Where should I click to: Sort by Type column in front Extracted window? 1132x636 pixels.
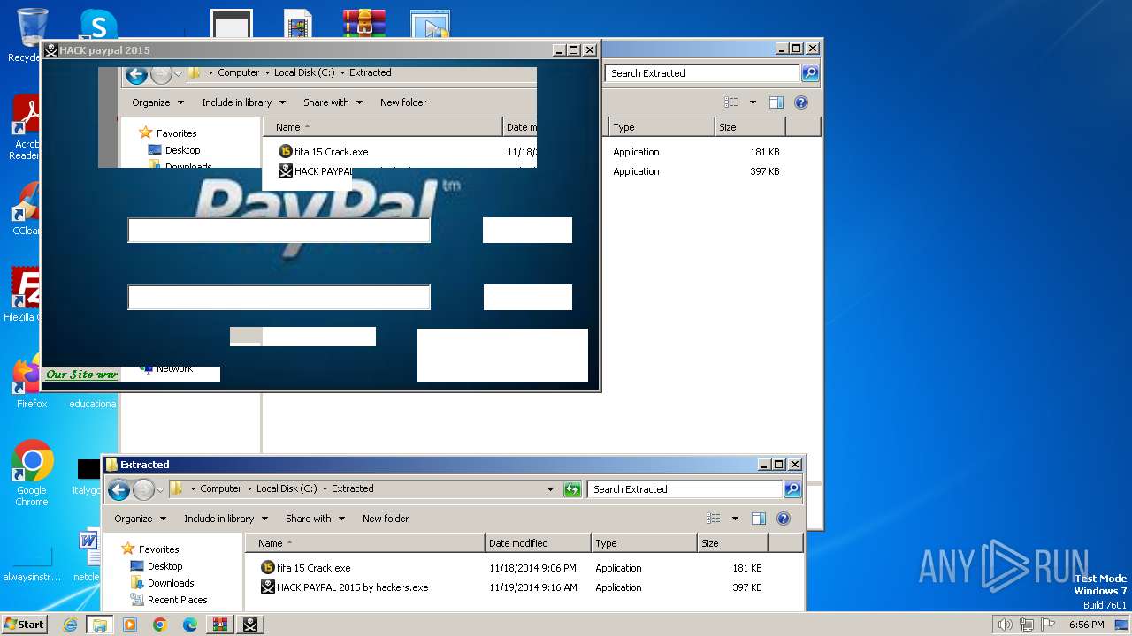click(x=644, y=543)
